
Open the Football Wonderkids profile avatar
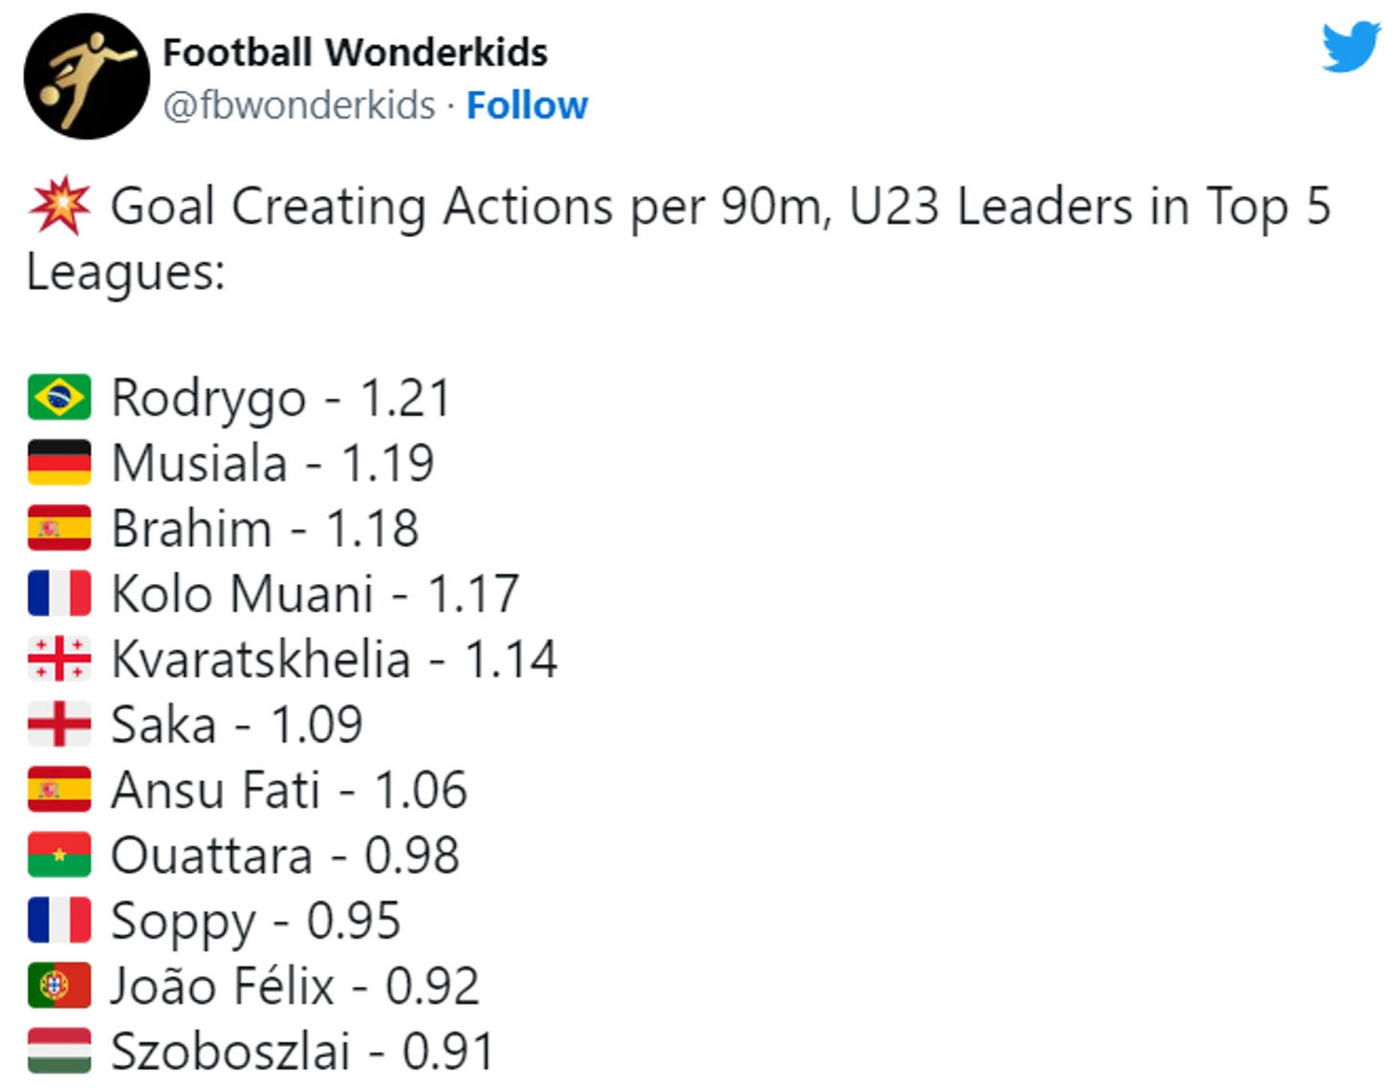click(x=87, y=76)
